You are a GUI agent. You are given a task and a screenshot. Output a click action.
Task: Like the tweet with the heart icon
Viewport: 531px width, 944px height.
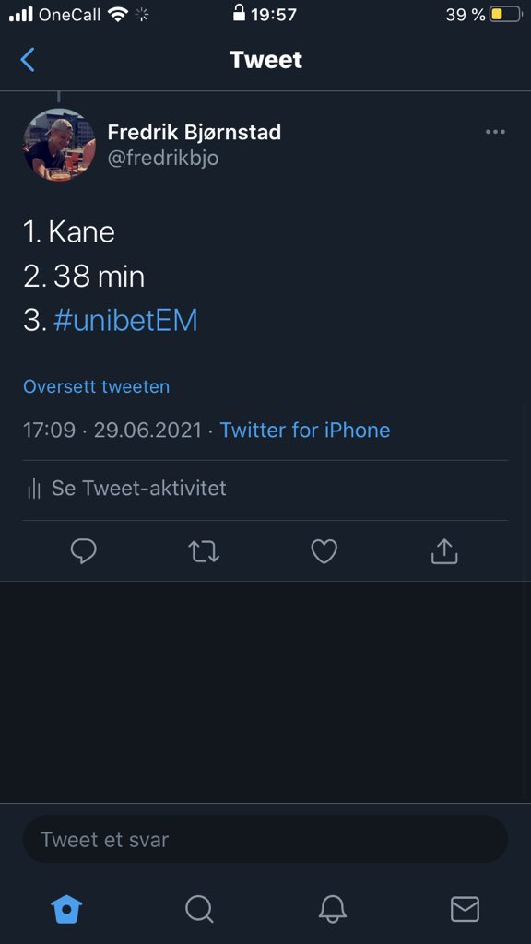(x=324, y=551)
